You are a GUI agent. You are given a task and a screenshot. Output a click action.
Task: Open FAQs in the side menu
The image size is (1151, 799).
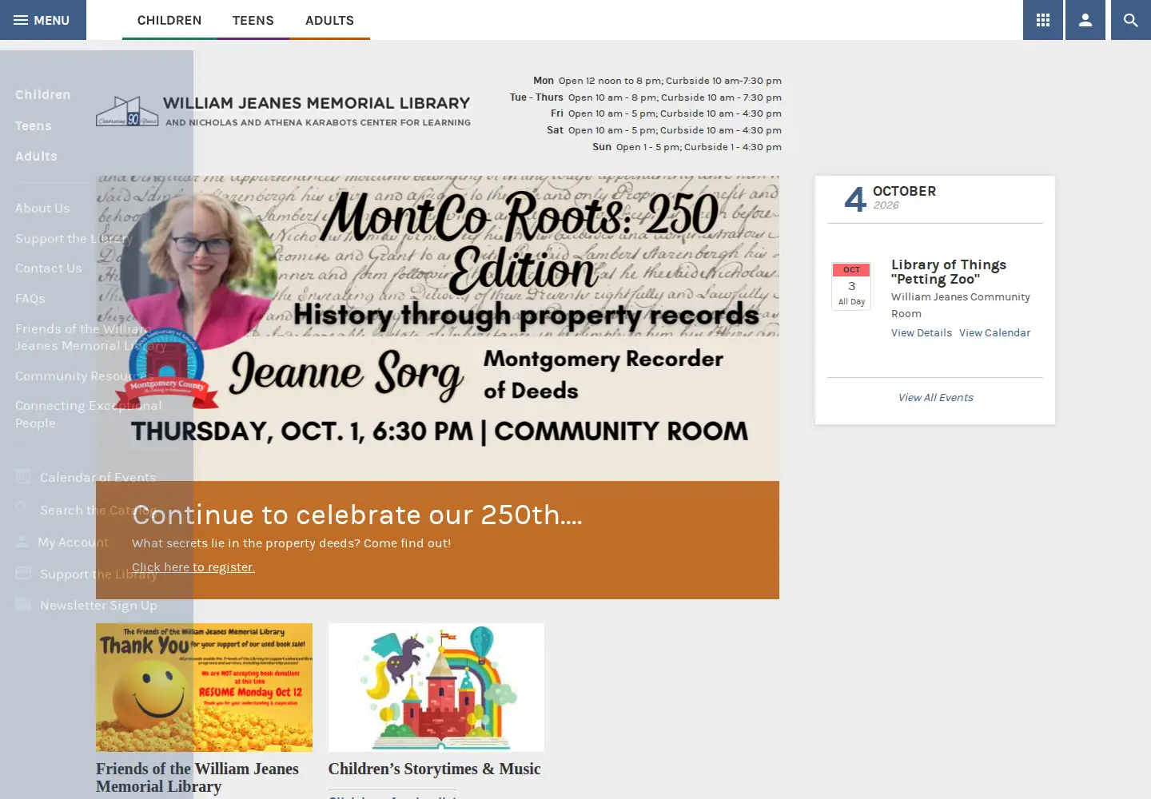(x=30, y=299)
